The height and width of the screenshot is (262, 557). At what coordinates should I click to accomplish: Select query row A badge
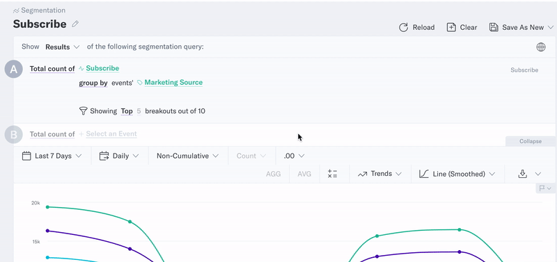pos(13,69)
